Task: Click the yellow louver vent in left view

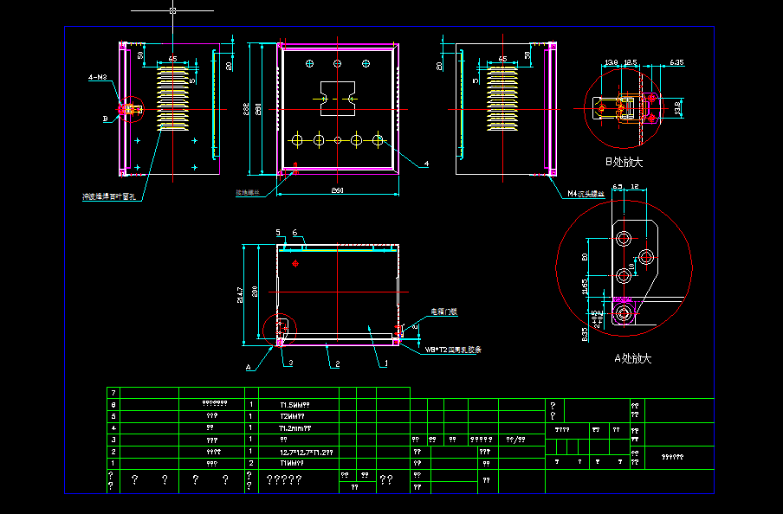Action: tap(172, 99)
